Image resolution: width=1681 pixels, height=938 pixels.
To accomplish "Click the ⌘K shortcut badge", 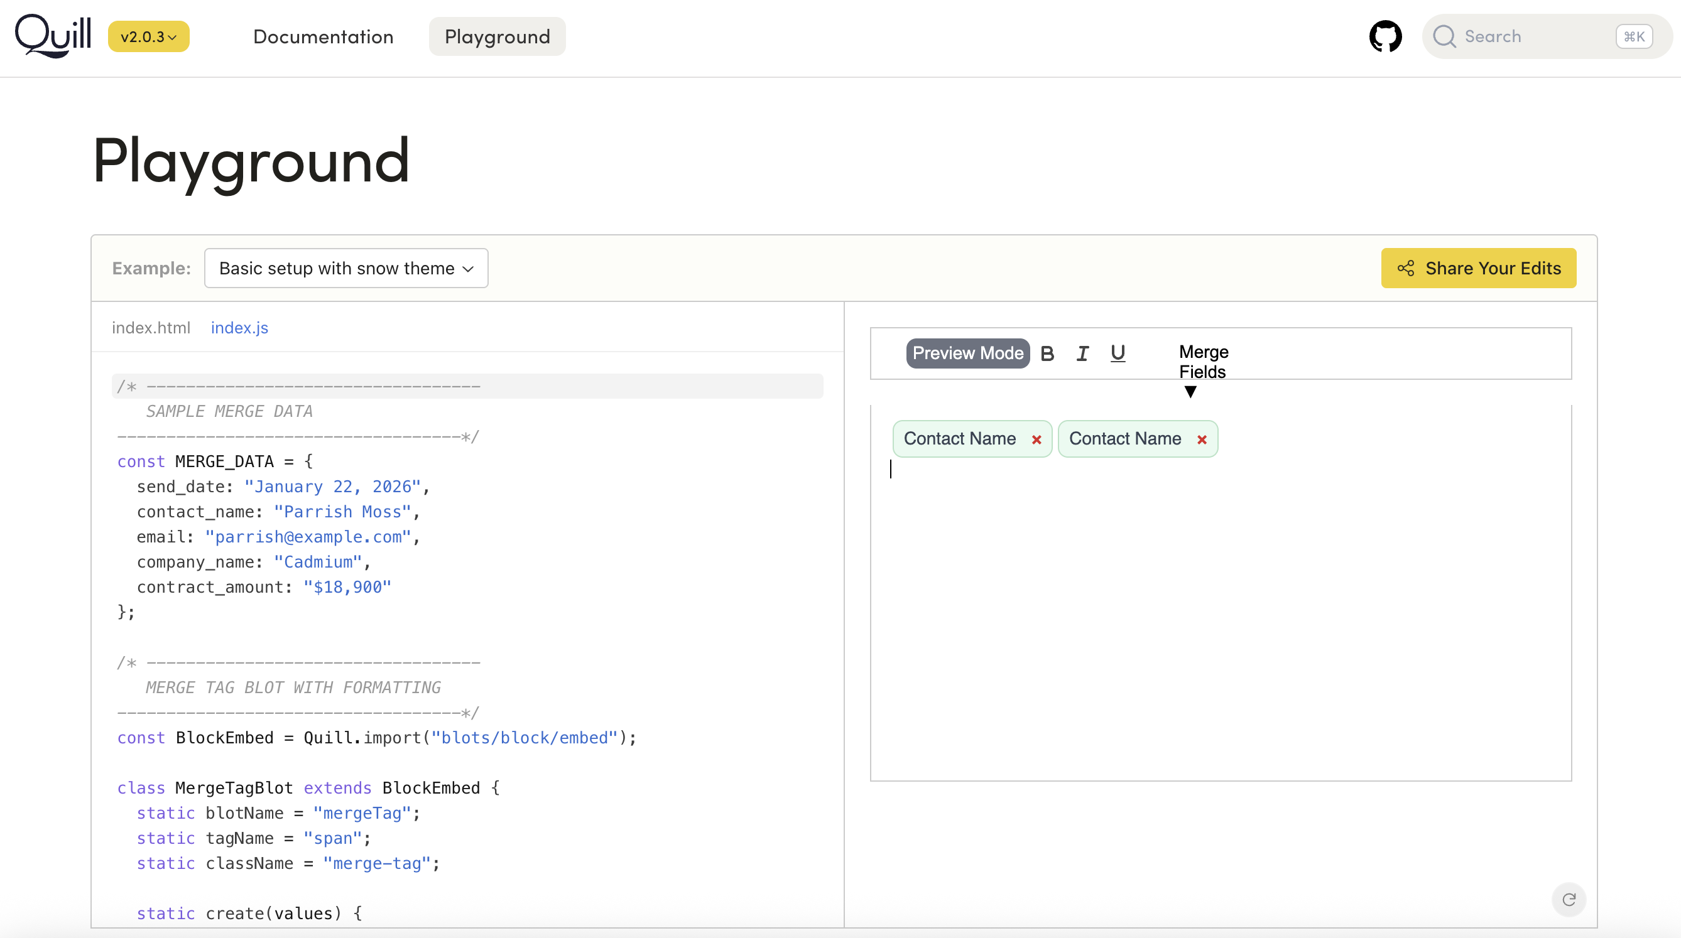I will click(1633, 36).
